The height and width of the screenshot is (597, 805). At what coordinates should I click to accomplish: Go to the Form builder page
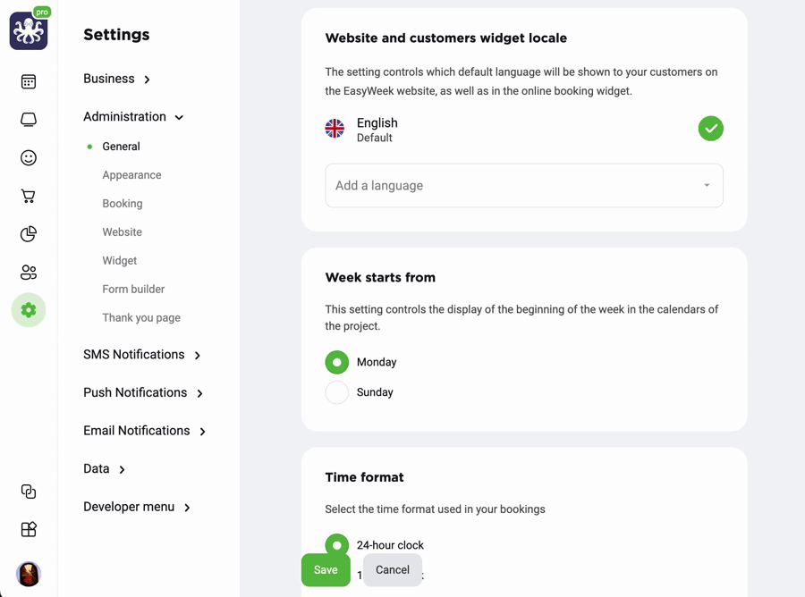[133, 289]
